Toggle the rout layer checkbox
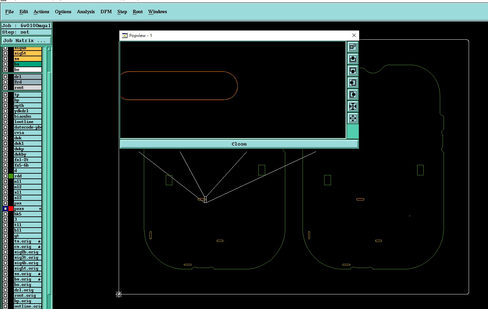 click(5, 88)
